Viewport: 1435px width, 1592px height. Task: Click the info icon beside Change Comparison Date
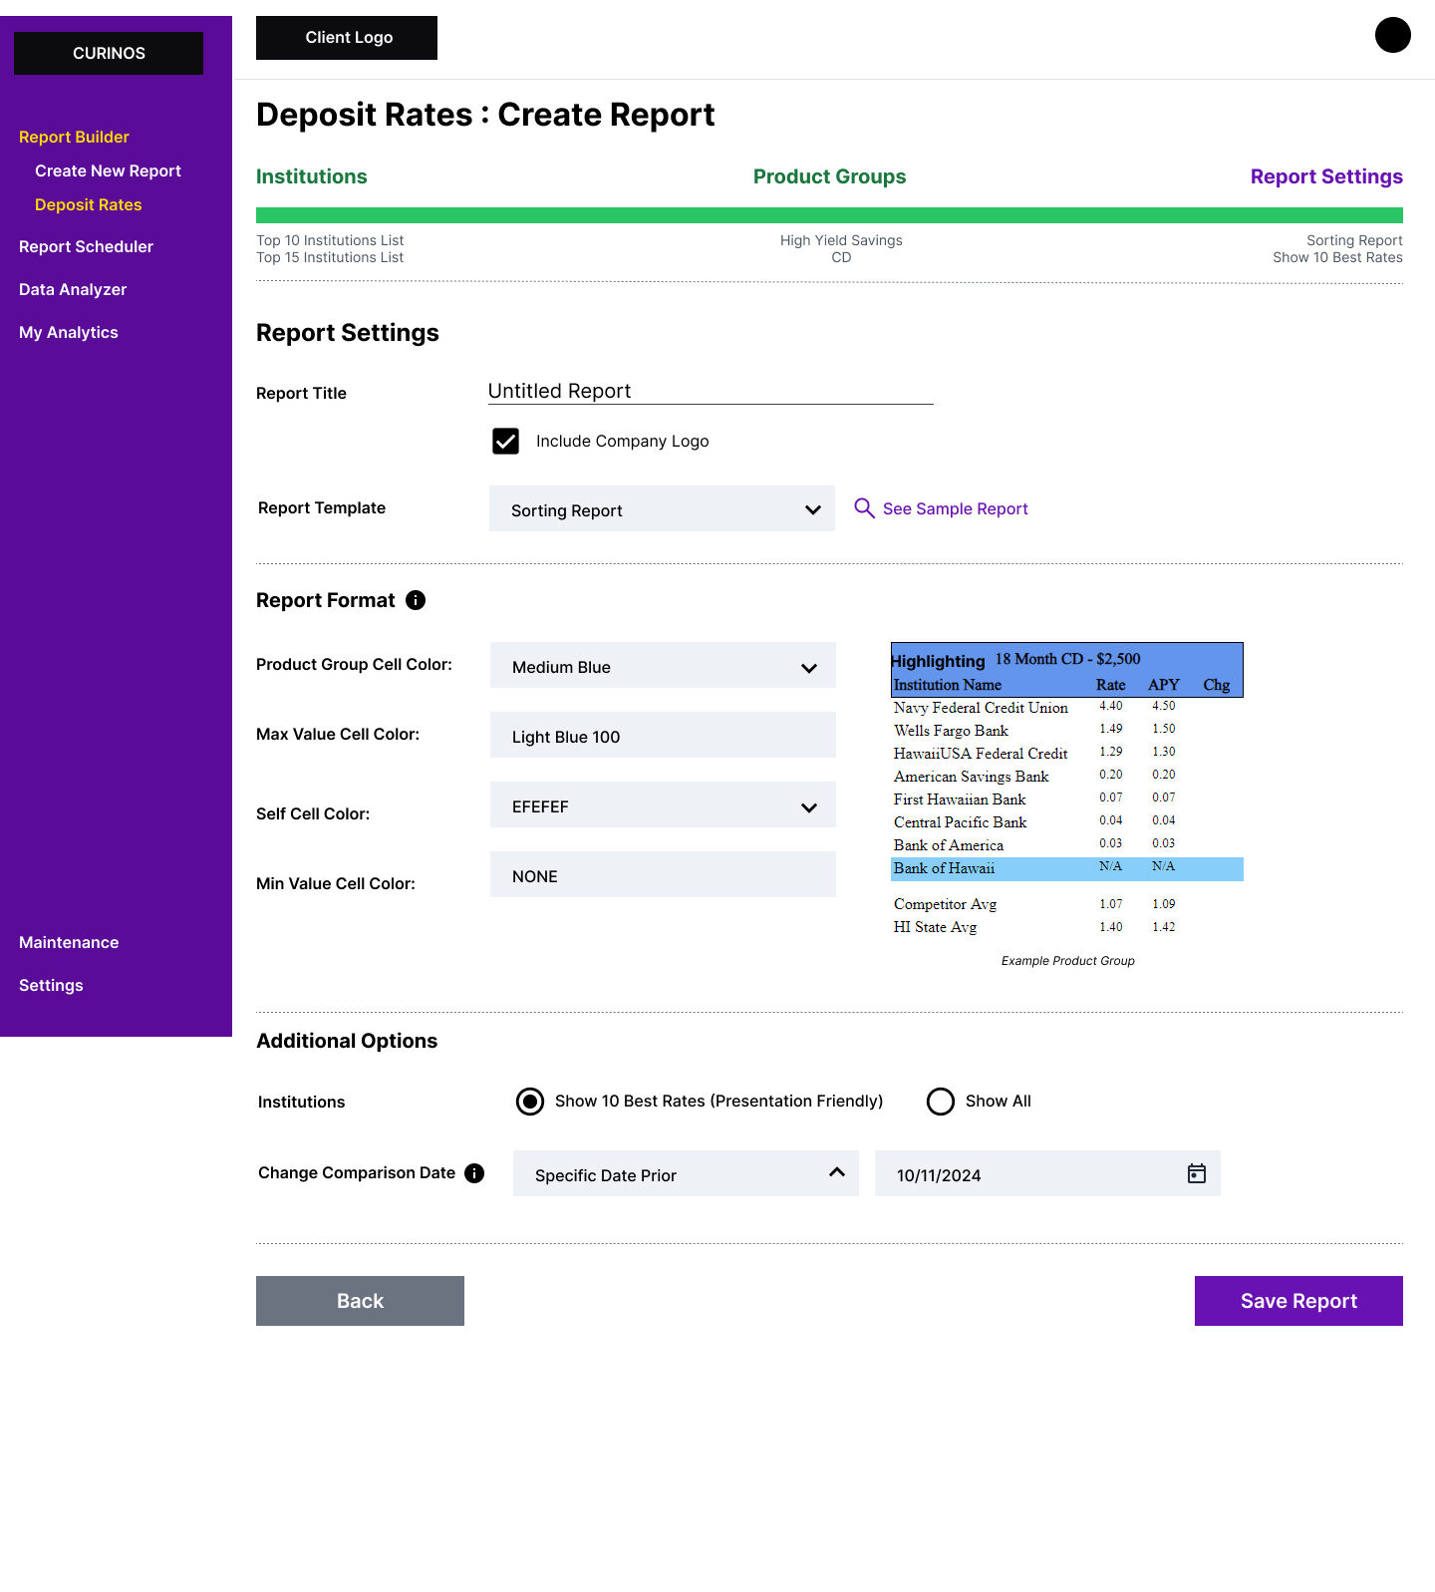click(474, 1173)
